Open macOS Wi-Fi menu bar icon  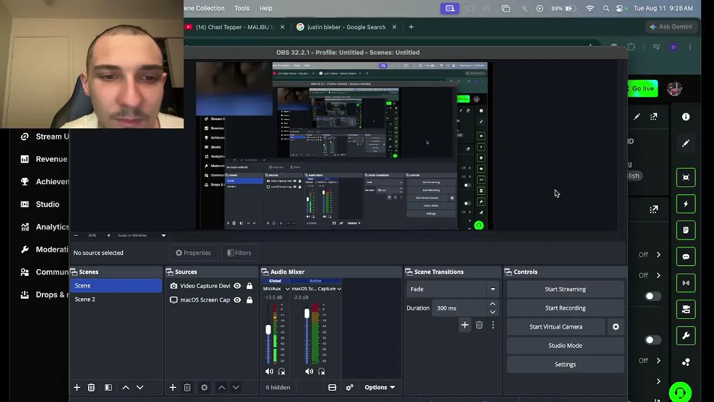click(590, 8)
